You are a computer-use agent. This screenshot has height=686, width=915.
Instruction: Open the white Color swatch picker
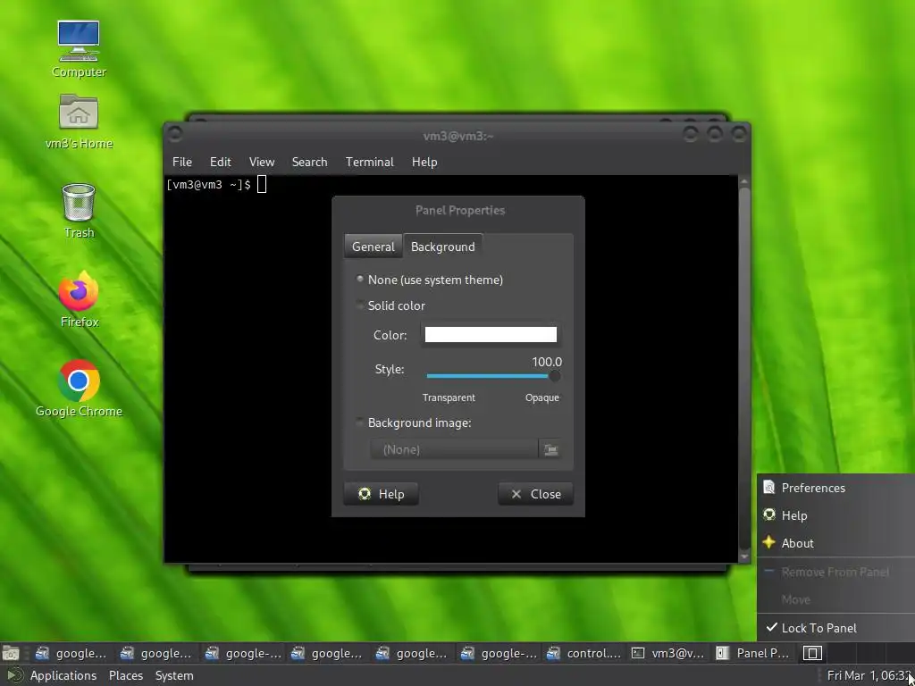pyautogui.click(x=491, y=334)
